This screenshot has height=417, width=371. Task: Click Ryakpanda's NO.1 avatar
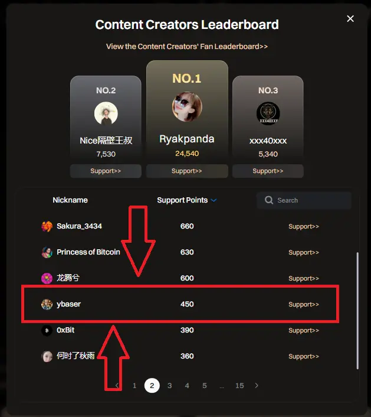187,107
